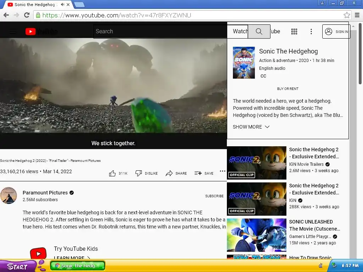Screen dimensions: 363x272
Task: Open Paramount Pictures channel avatar
Action: point(9,195)
